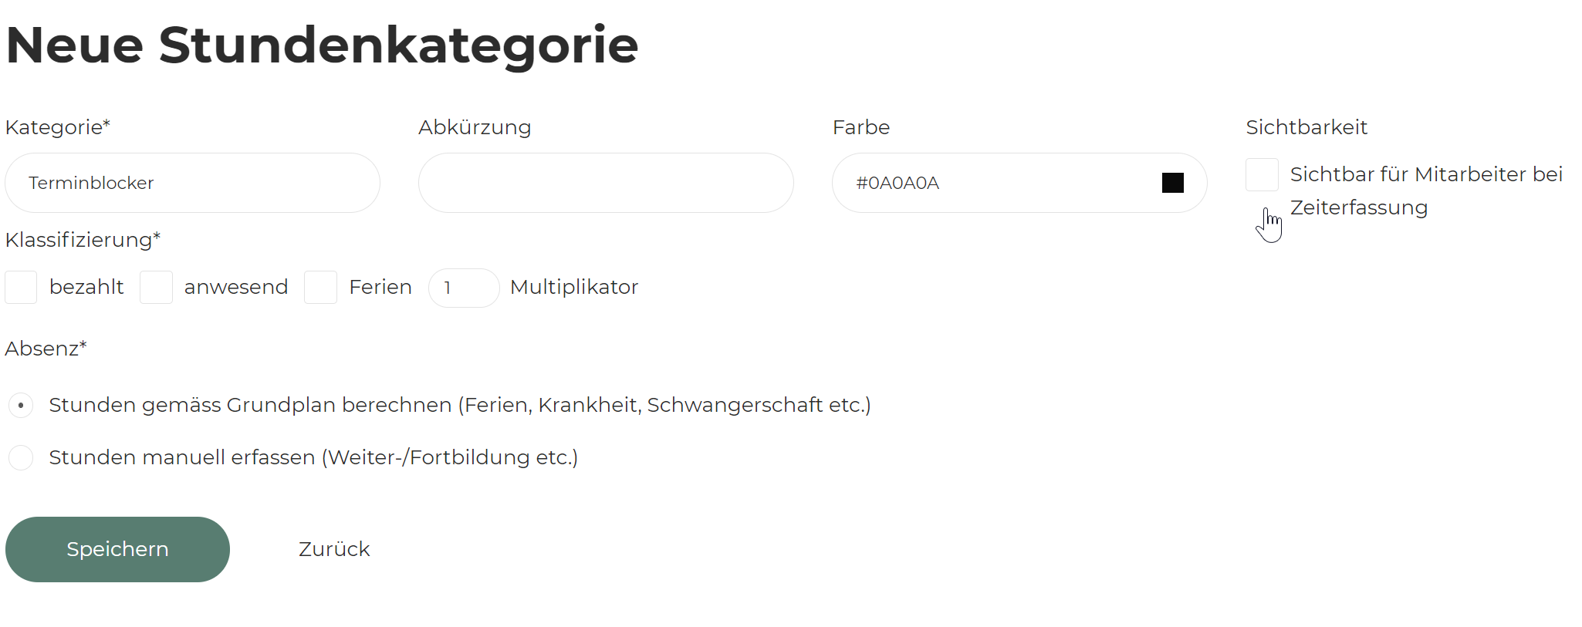This screenshot has height=627, width=1582.
Task: Click the Abkürzung field label
Action: pyautogui.click(x=475, y=127)
